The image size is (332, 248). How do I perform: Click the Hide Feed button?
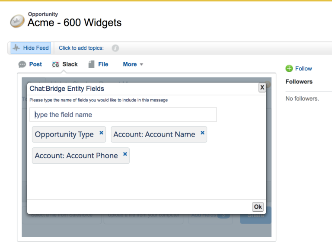[x=30, y=48]
